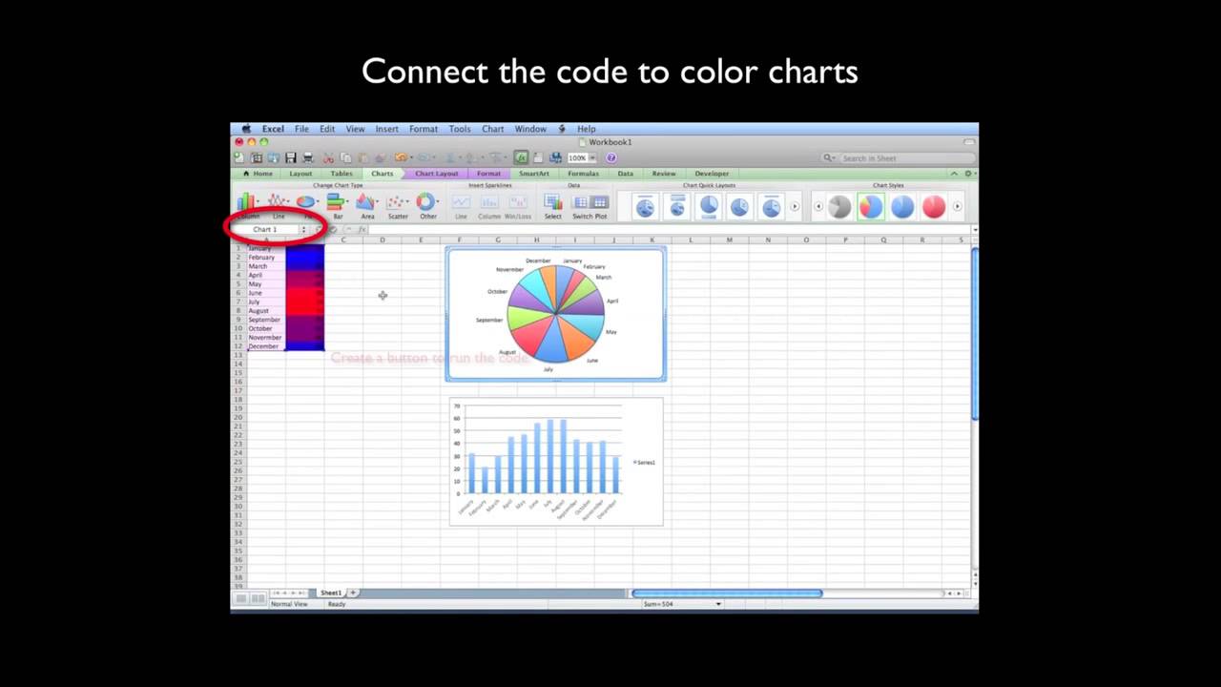Switch to the Developer ribbon tab
Image resolution: width=1221 pixels, height=687 pixels.
point(712,174)
